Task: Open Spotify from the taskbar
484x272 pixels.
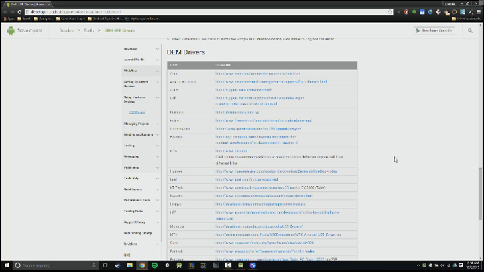Action: tap(155, 265)
